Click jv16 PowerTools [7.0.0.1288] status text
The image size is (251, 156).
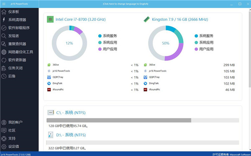(16, 155)
